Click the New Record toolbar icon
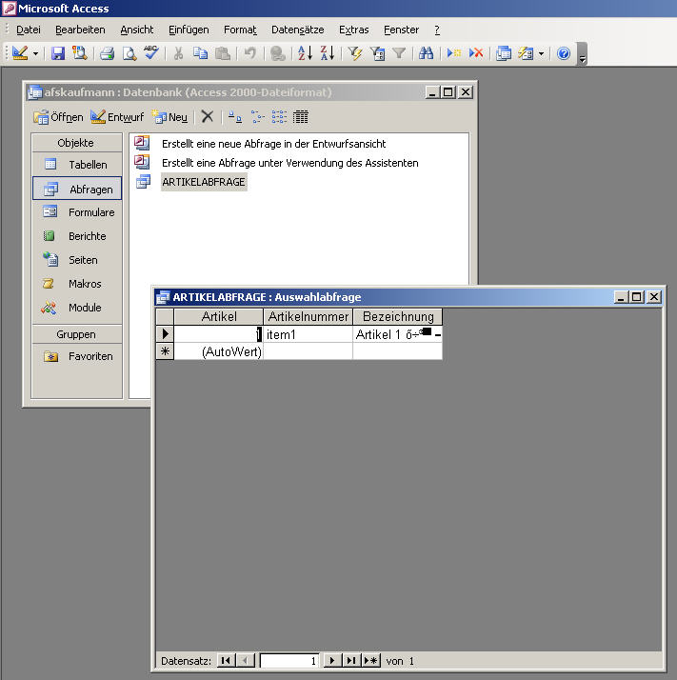Screen dimensions: 677x680 [453, 53]
